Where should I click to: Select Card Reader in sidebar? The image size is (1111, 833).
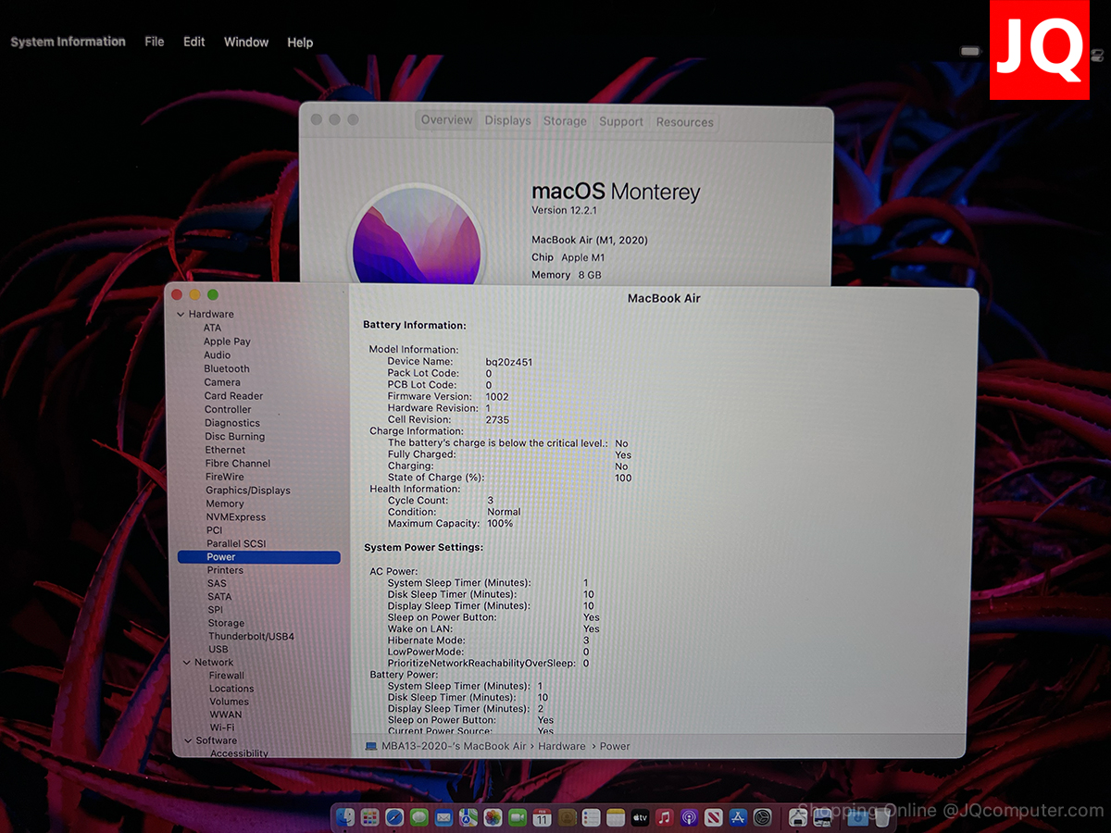point(233,396)
